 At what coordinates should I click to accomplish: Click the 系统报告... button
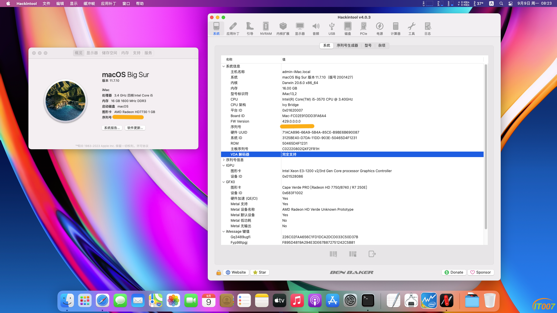[112, 128]
